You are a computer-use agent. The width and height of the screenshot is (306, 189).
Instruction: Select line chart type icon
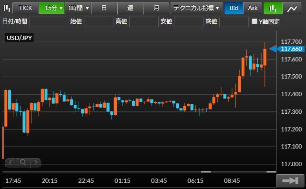[292, 8]
